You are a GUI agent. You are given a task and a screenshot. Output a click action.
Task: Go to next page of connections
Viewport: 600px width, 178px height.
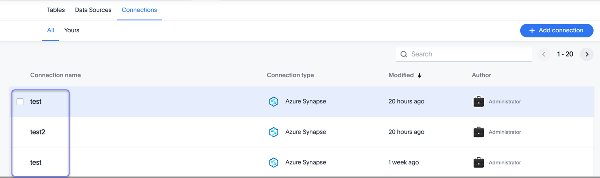coord(587,54)
